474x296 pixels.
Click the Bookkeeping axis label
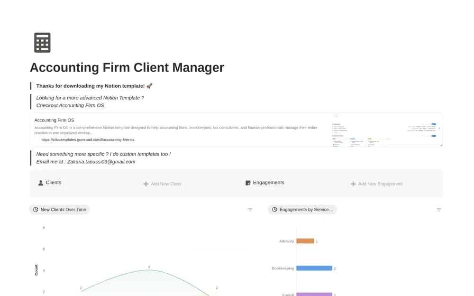[x=283, y=268]
